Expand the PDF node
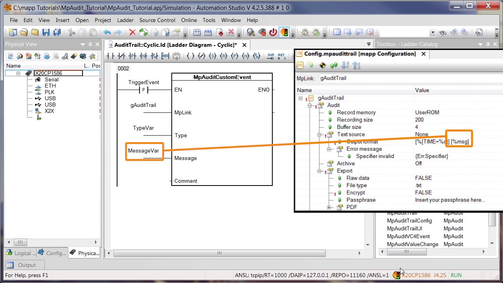The image size is (503, 283). 329,207
